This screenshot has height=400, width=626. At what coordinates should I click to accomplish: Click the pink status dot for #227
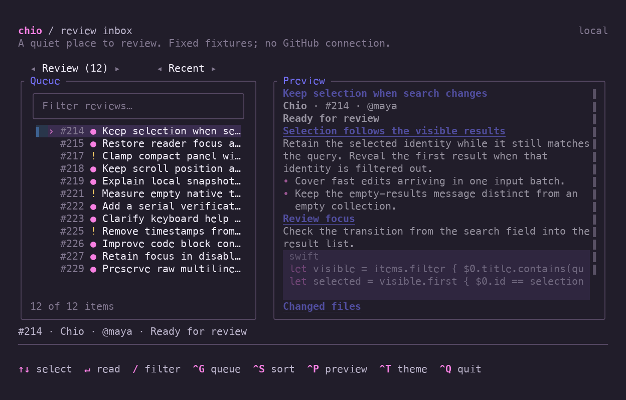click(93, 257)
